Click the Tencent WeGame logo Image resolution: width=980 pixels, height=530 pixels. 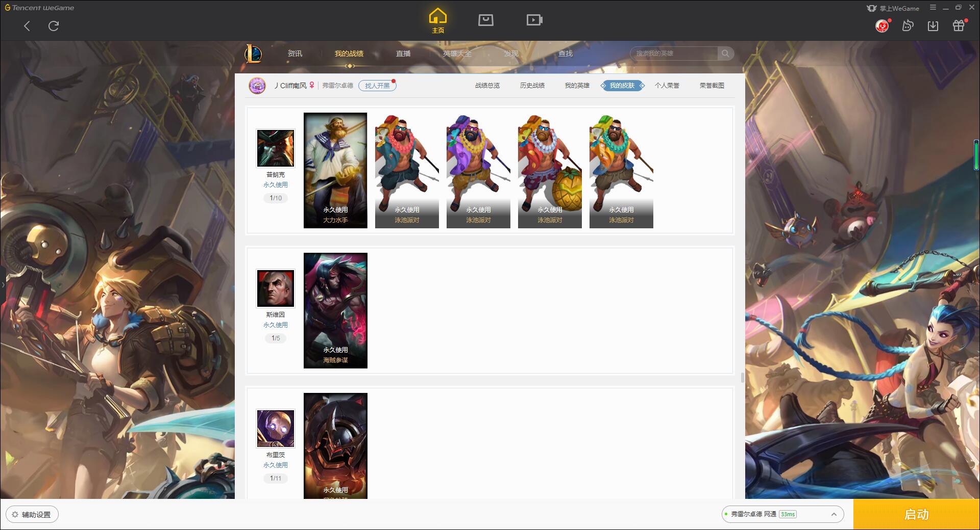[x=39, y=8]
